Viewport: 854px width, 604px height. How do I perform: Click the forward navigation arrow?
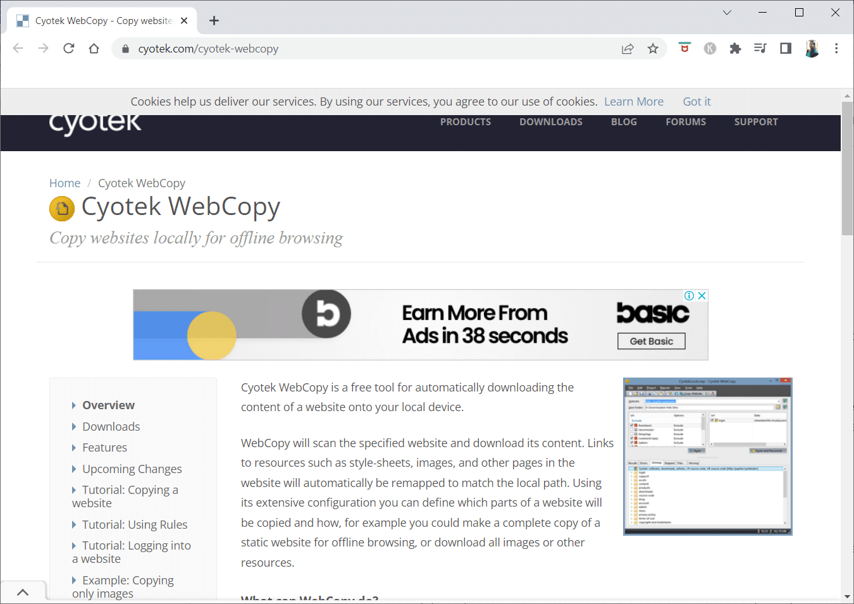pyautogui.click(x=44, y=49)
